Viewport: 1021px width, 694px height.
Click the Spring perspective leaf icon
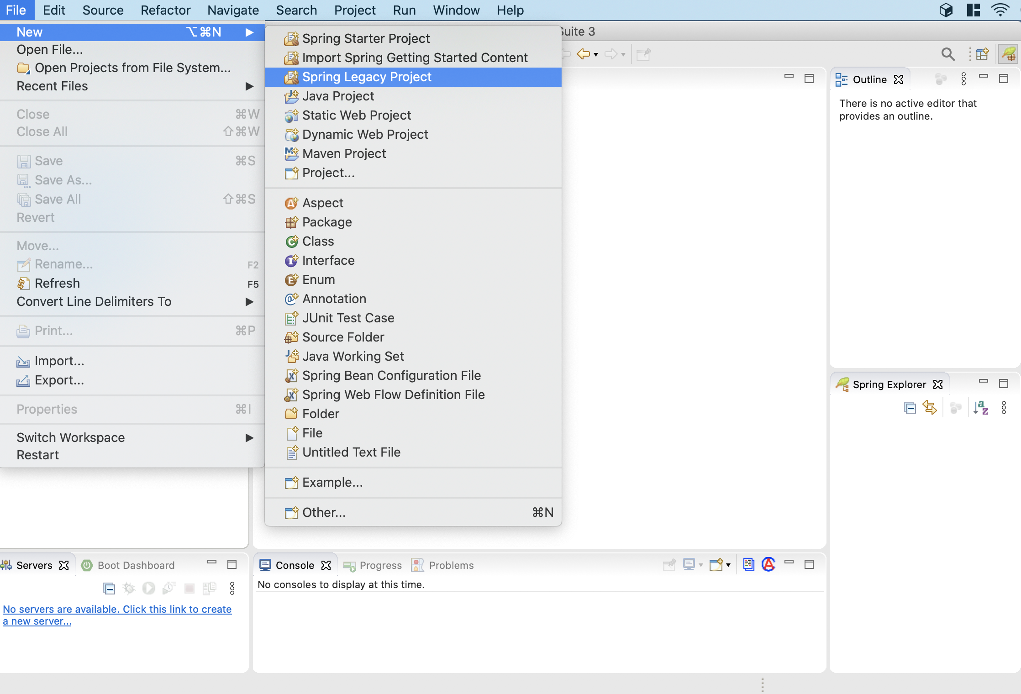(x=1009, y=54)
